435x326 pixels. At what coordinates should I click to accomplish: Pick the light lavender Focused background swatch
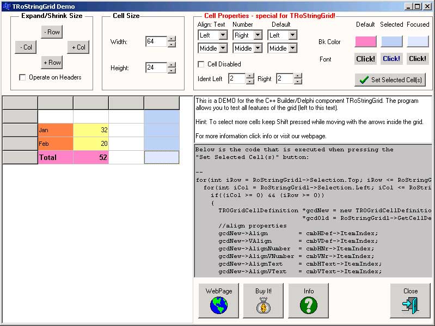pos(418,41)
